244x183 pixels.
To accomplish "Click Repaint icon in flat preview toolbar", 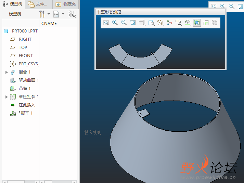I will [x=133, y=23].
